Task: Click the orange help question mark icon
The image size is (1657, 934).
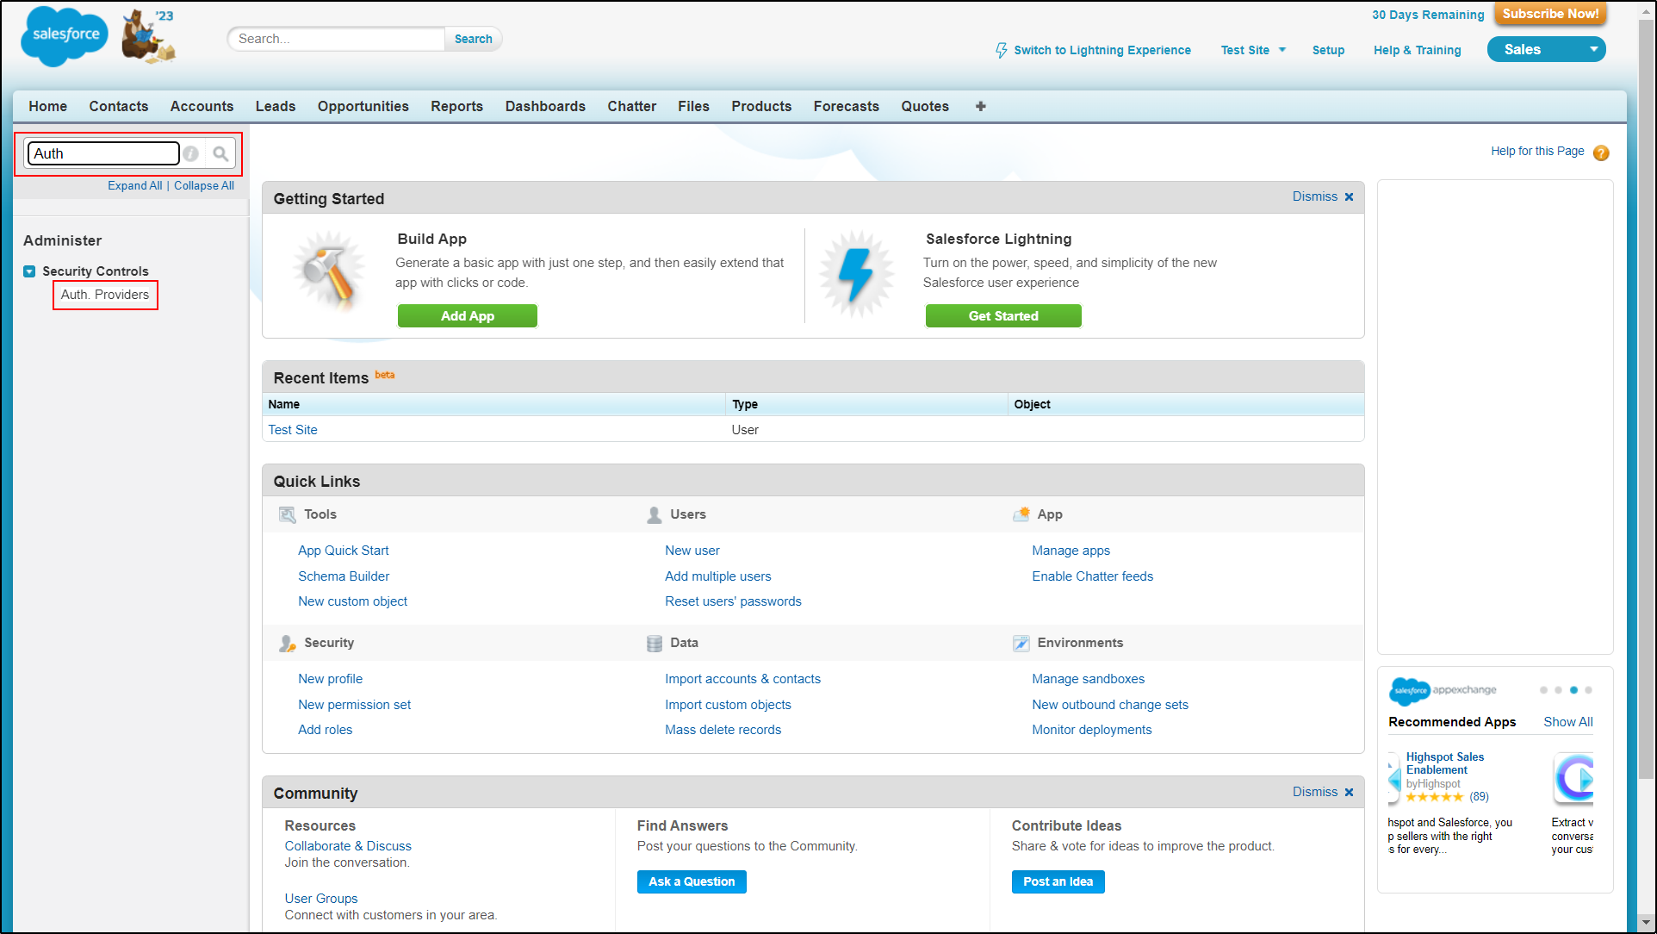Action: click(1601, 153)
